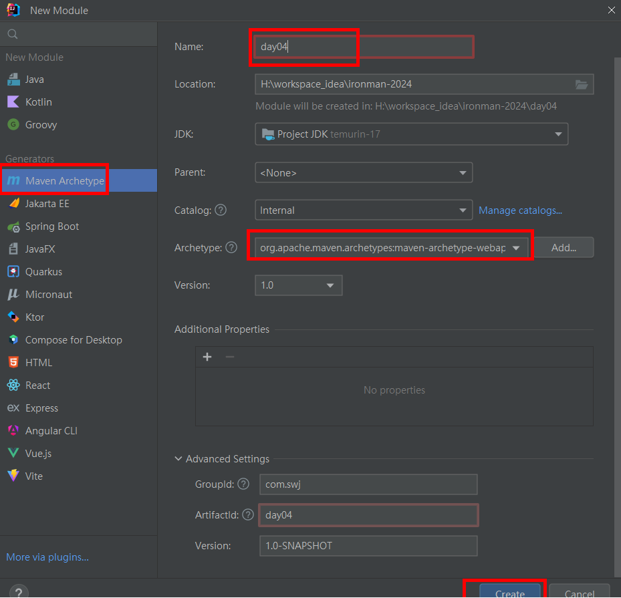The width and height of the screenshot is (621, 598).
Task: Select the Angular CLI icon
Action: coord(13,430)
